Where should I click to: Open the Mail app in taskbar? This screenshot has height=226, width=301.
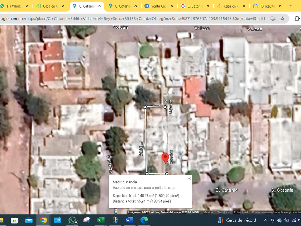tap(29, 220)
